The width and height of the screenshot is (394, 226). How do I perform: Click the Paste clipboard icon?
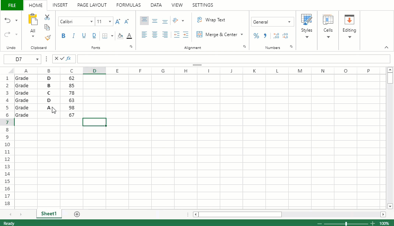coord(33,20)
